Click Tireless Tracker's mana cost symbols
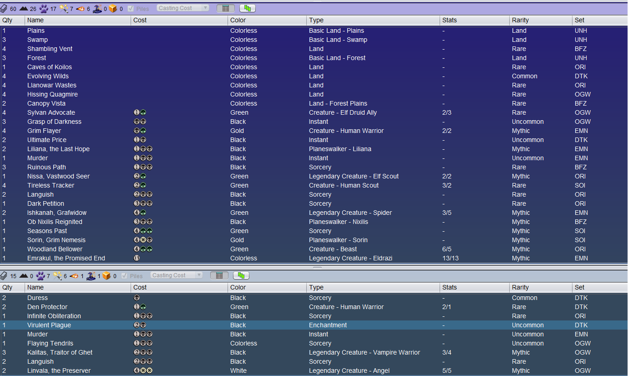Screen dimensions: 628x376 click(140, 185)
